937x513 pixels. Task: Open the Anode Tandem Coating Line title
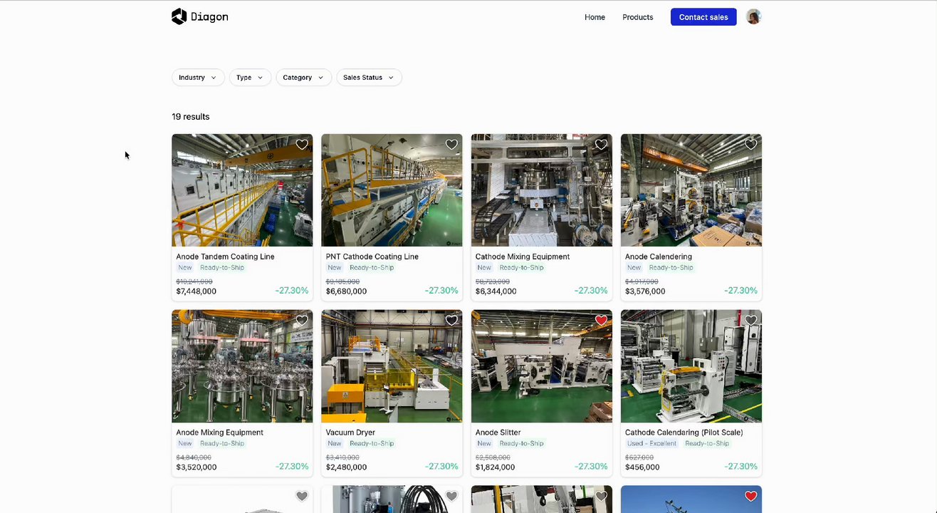tap(225, 256)
